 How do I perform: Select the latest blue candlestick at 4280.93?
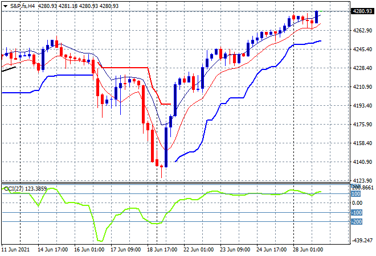coord(317,17)
